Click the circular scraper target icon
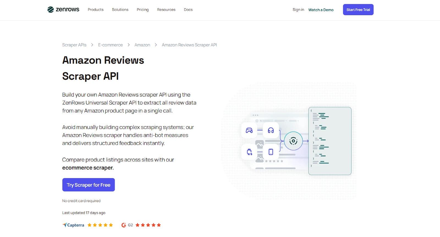Viewport: 440px width, 237px height. coord(293,141)
